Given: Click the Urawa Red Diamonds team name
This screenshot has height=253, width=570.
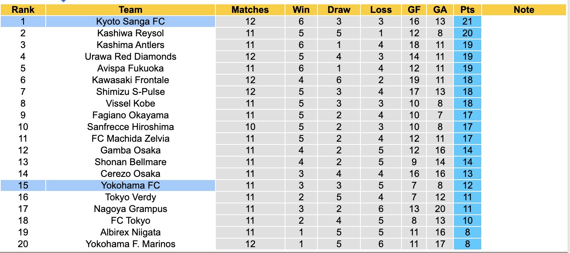Looking at the screenshot, I should click(x=131, y=57).
